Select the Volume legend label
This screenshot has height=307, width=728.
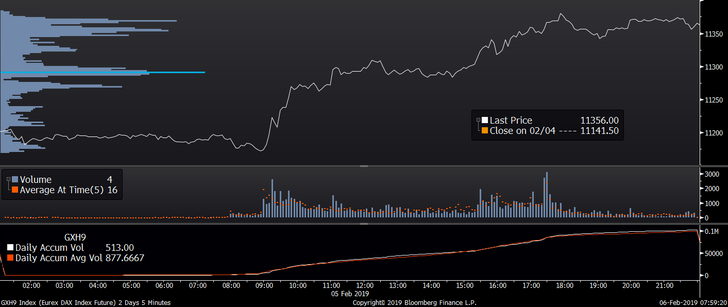36,180
